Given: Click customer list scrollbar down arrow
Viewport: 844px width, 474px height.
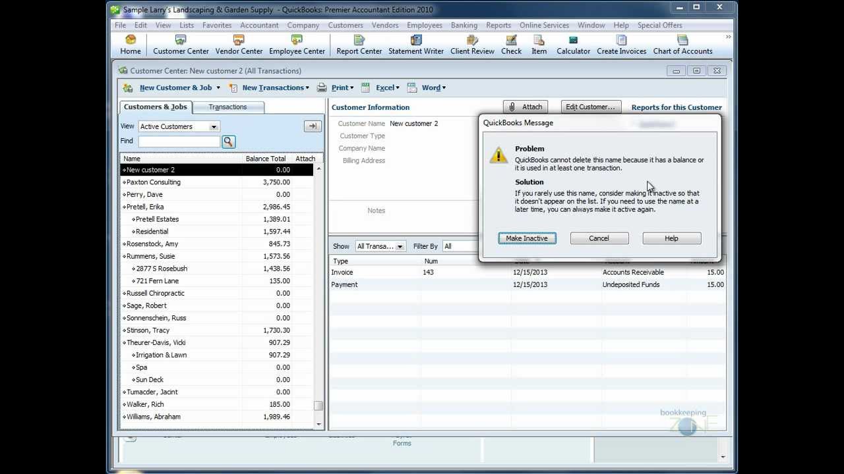Looking at the screenshot, I should (x=318, y=423).
